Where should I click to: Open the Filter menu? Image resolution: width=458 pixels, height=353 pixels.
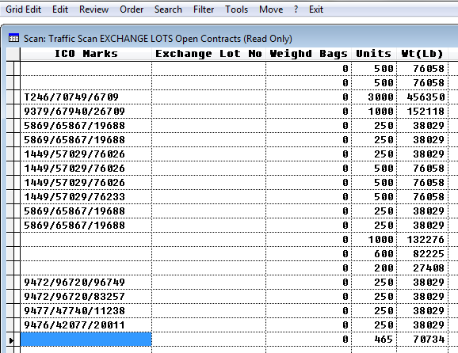pos(204,9)
